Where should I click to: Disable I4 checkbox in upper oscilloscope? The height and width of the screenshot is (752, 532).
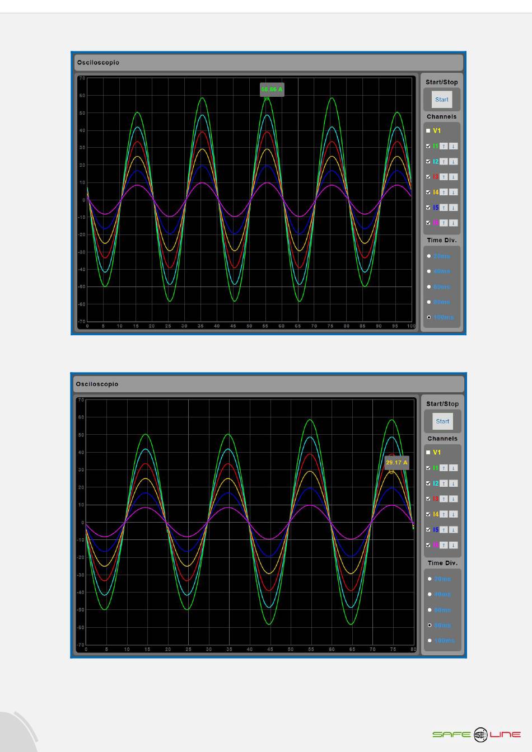(x=428, y=192)
